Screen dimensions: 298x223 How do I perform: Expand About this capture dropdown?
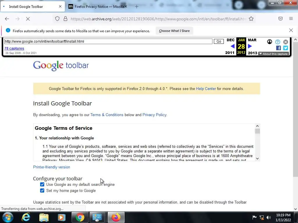[x=274, y=54]
